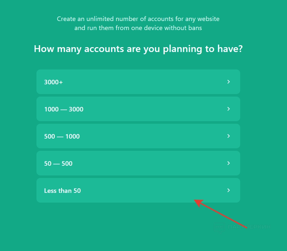This screenshot has height=251, width=287.
Task: Pick the 500 — 1000 accounts option
Action: 138,136
